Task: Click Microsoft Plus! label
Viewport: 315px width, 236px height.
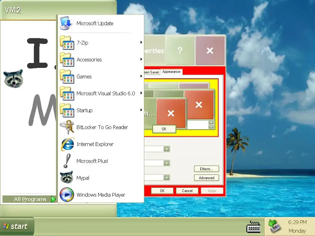Action: coord(92,161)
